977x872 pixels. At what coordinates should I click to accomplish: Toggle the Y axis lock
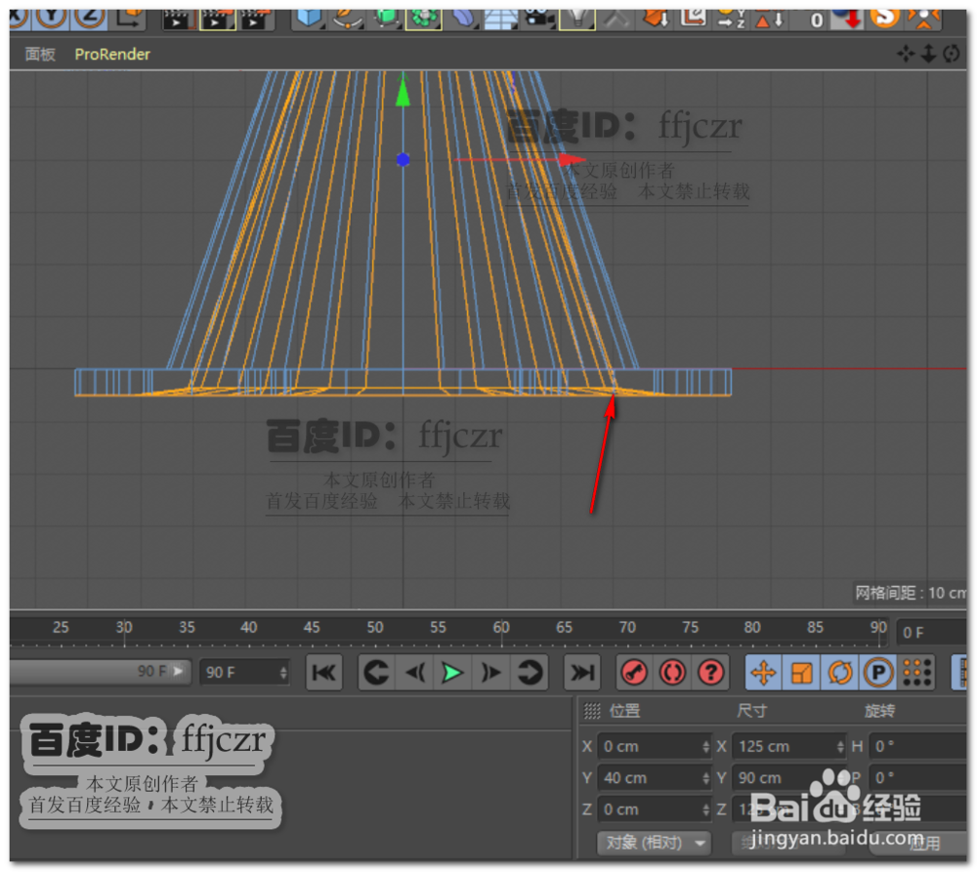(51, 18)
